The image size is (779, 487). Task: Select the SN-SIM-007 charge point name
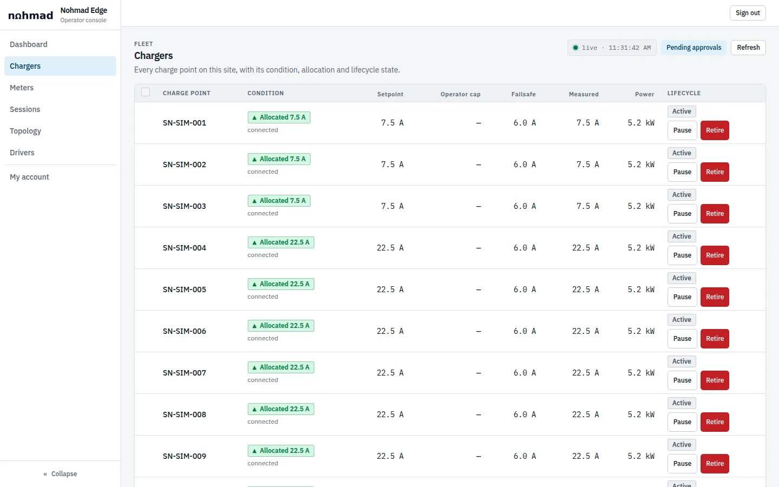coord(184,373)
